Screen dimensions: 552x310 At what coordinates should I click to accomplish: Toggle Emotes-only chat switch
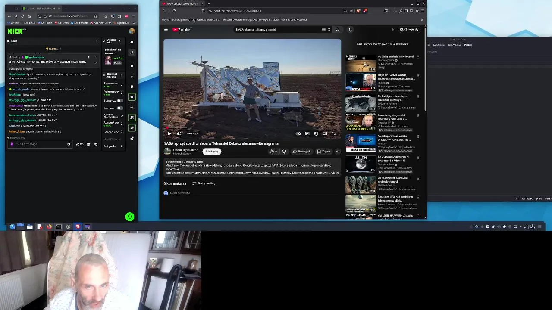[119, 108]
